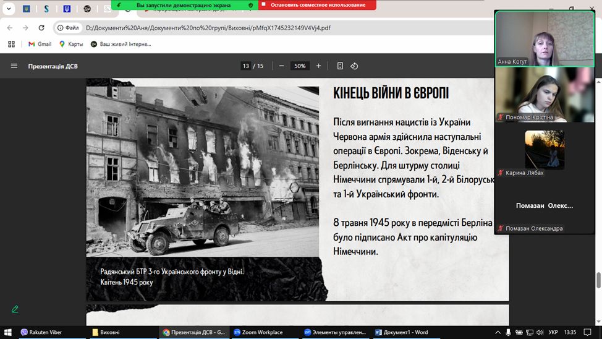Click the fit to page icon

pyautogui.click(x=340, y=66)
